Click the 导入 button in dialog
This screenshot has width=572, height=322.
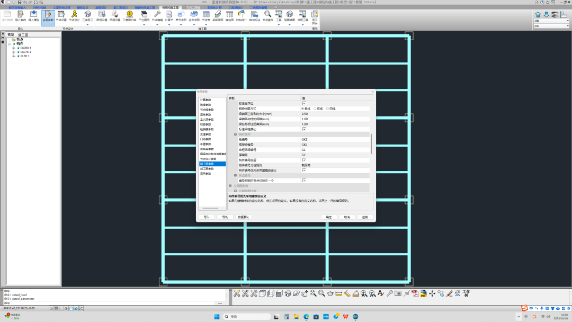[207, 217]
